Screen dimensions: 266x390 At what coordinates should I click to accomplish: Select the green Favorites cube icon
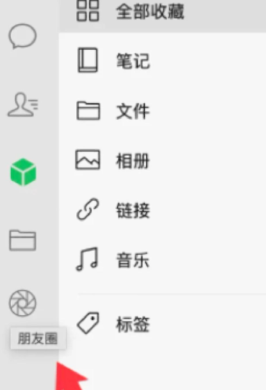(23, 172)
